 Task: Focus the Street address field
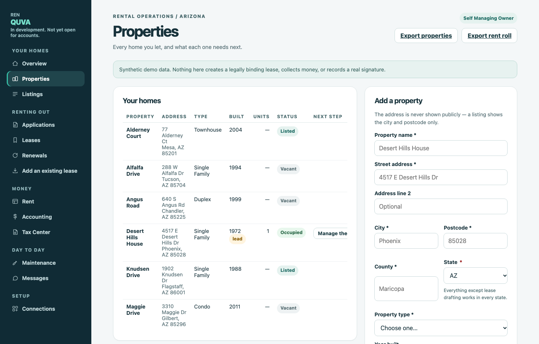pyautogui.click(x=441, y=177)
